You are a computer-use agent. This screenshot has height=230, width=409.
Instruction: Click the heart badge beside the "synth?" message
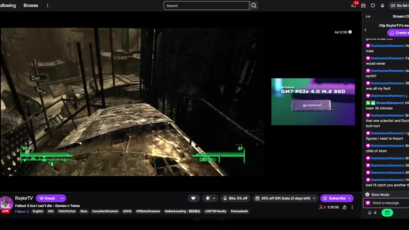pos(368,71)
